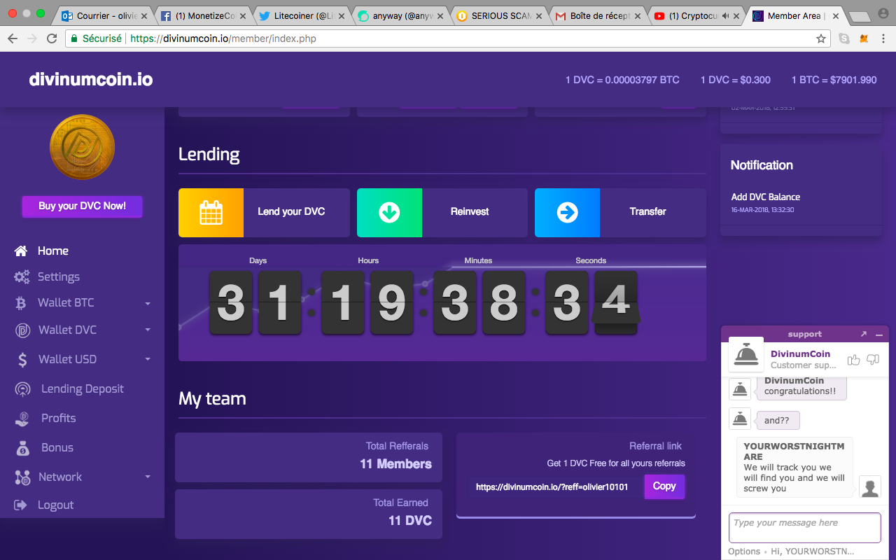896x560 pixels.
Task: Click the browser reload button
Action: click(x=52, y=38)
